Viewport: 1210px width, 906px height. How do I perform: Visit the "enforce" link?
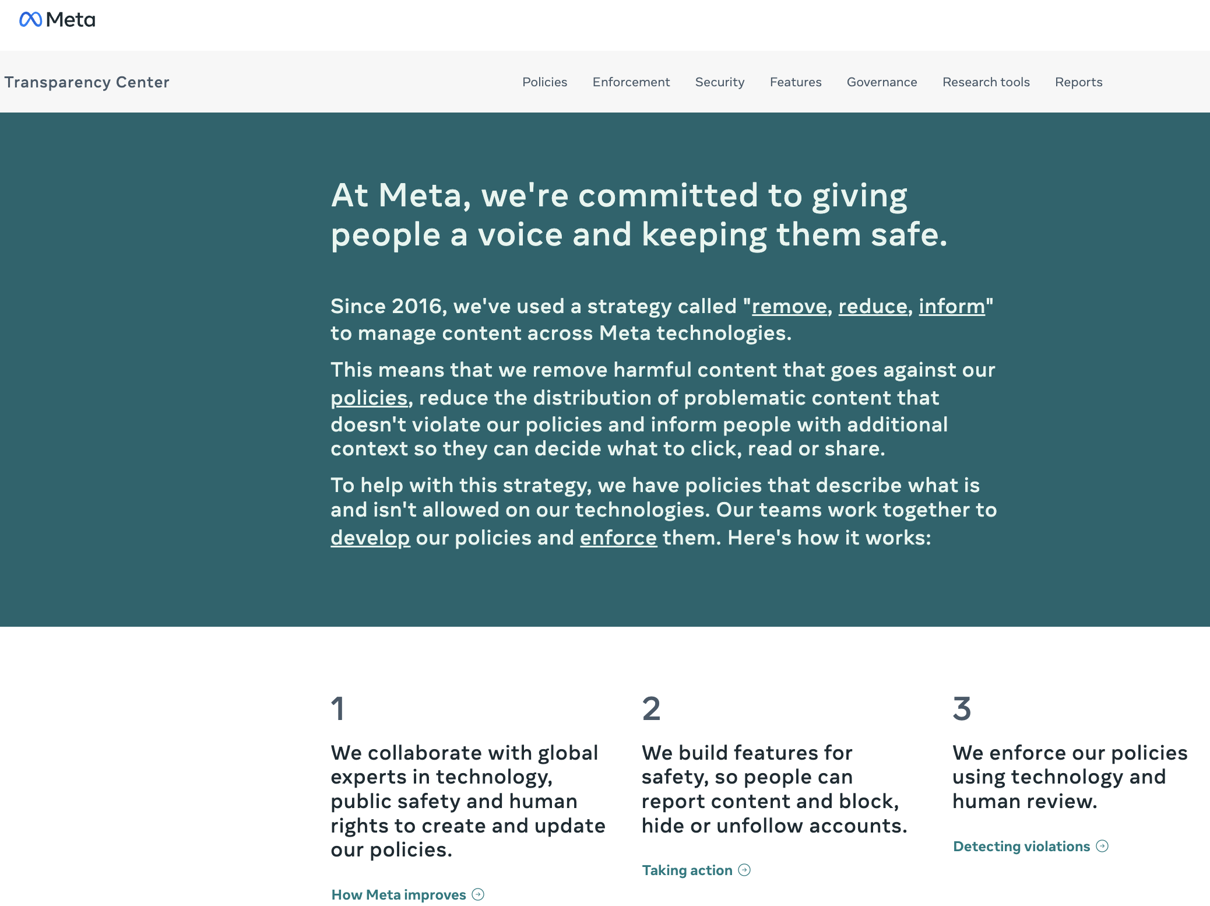tap(618, 538)
